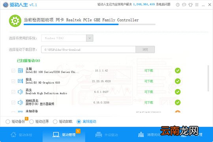The height and width of the screenshot is (142, 213).
Task: Switch to the 清理优化 tab
Action: (x=149, y=135)
